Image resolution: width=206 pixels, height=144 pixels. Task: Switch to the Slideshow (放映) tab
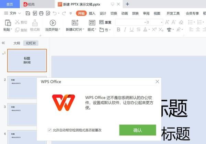click(x=135, y=13)
